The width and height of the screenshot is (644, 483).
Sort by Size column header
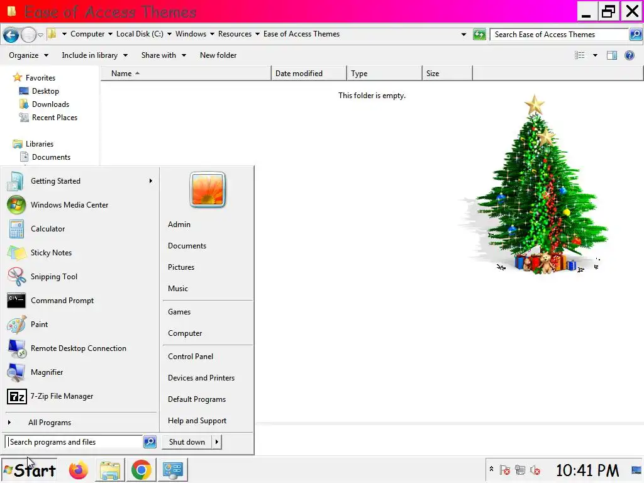pos(447,74)
